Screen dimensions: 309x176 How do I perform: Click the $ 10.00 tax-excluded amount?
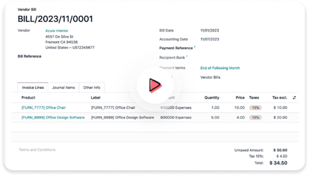tap(280, 108)
